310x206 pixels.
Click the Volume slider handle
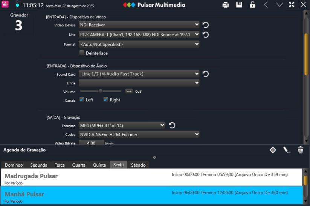point(101,91)
